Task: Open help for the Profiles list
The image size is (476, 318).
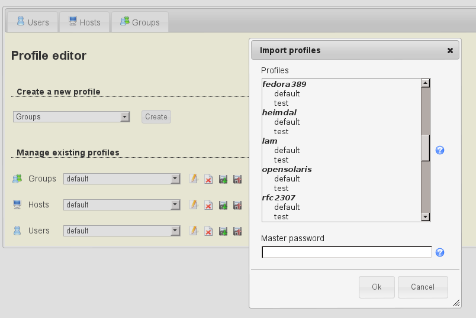Action: [440, 151]
